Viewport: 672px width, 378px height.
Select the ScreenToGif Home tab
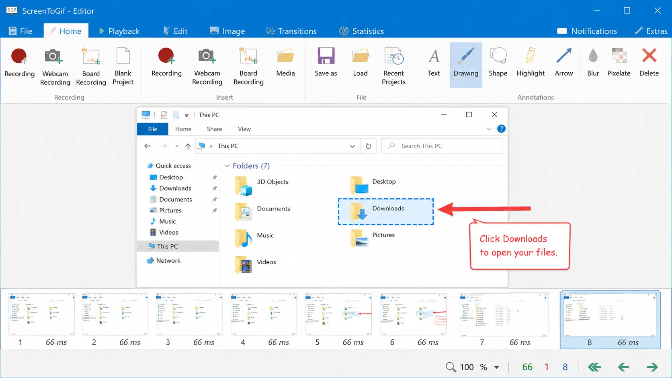(x=66, y=31)
